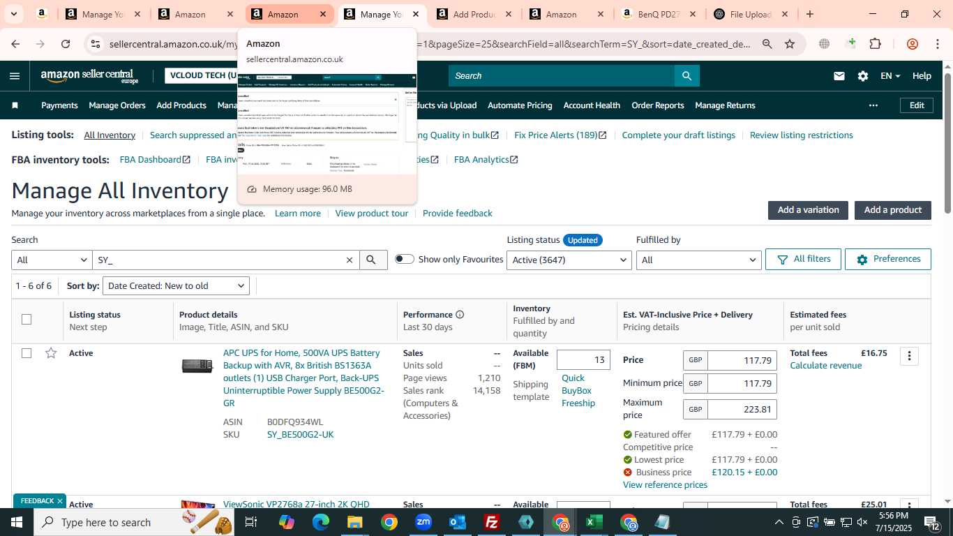Go back in browser

click(15, 44)
